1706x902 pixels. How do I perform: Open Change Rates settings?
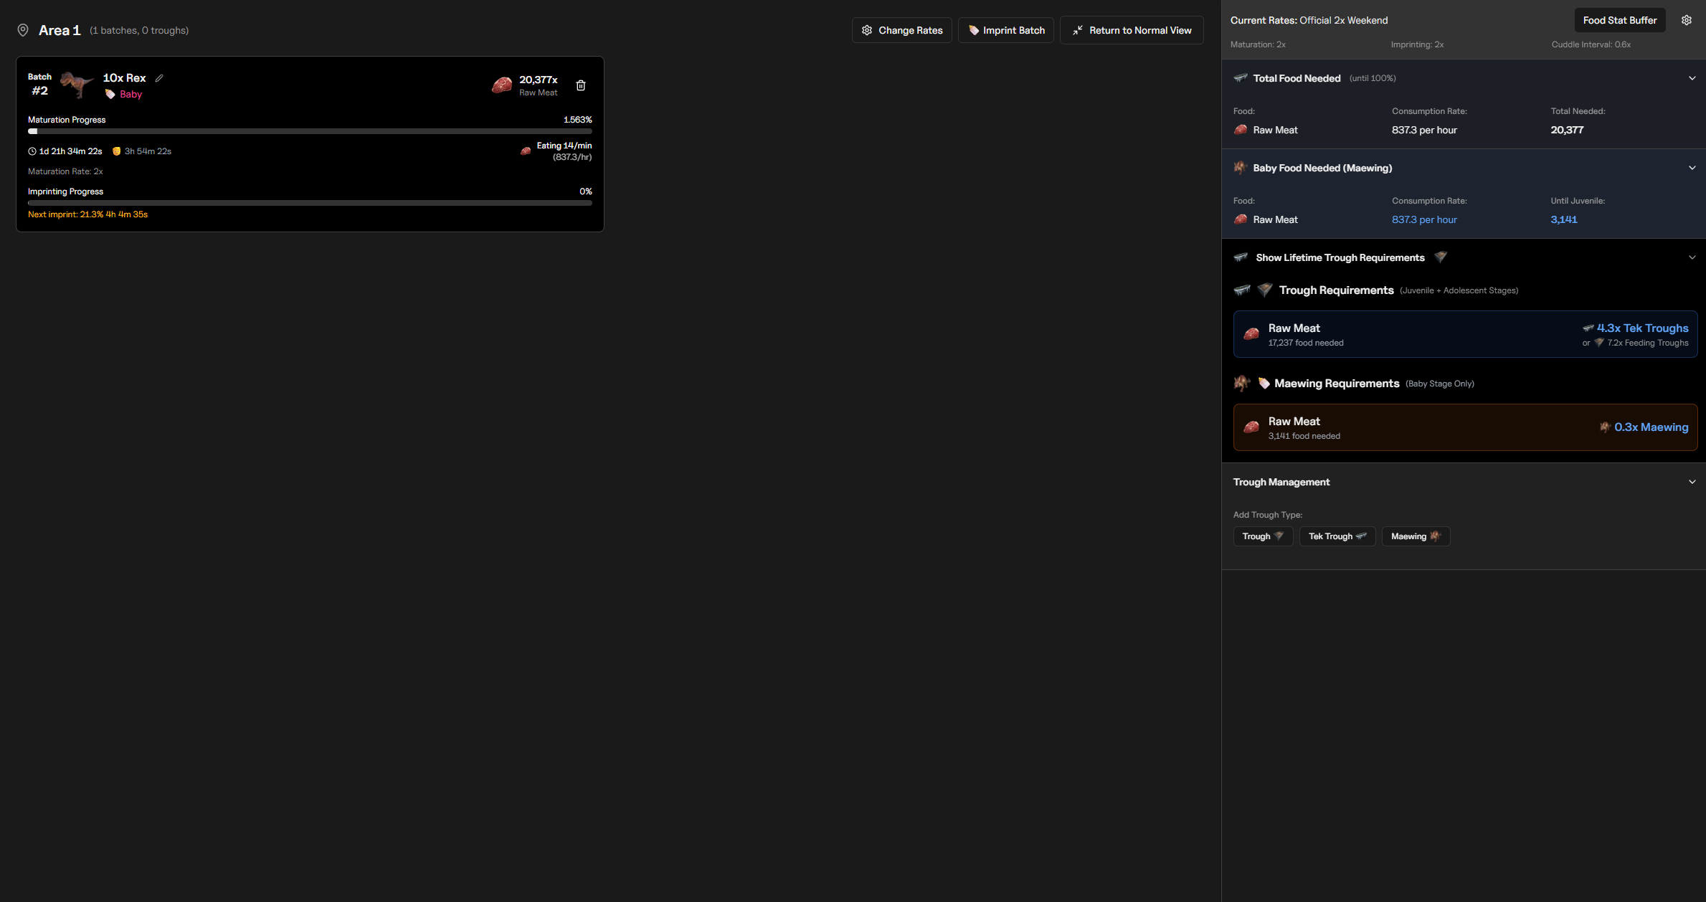click(x=902, y=30)
